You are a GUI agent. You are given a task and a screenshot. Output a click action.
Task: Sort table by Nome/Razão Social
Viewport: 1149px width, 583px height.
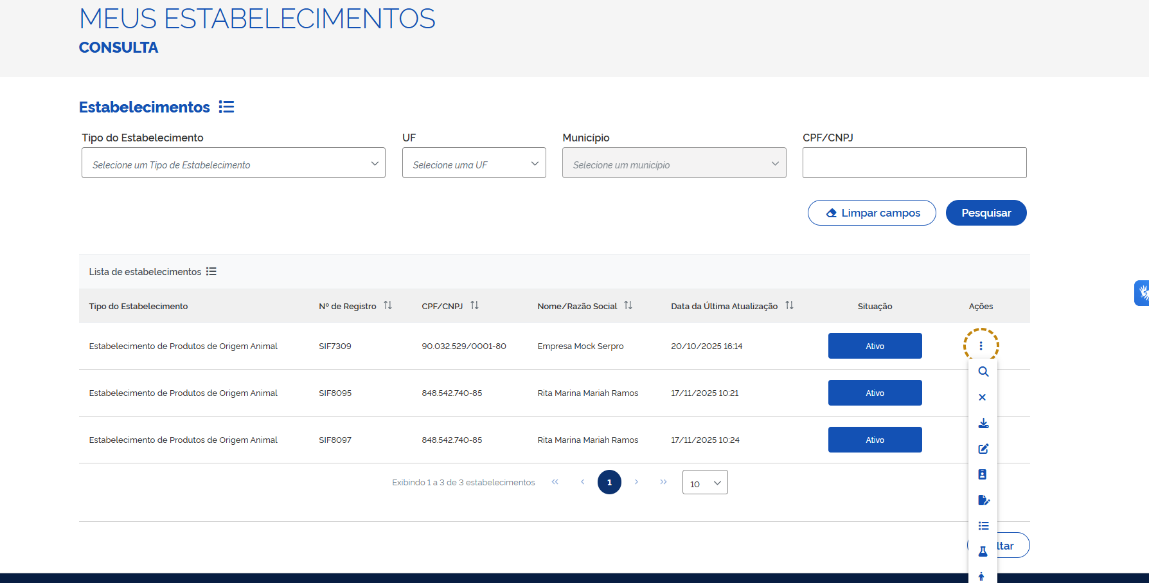coord(628,305)
